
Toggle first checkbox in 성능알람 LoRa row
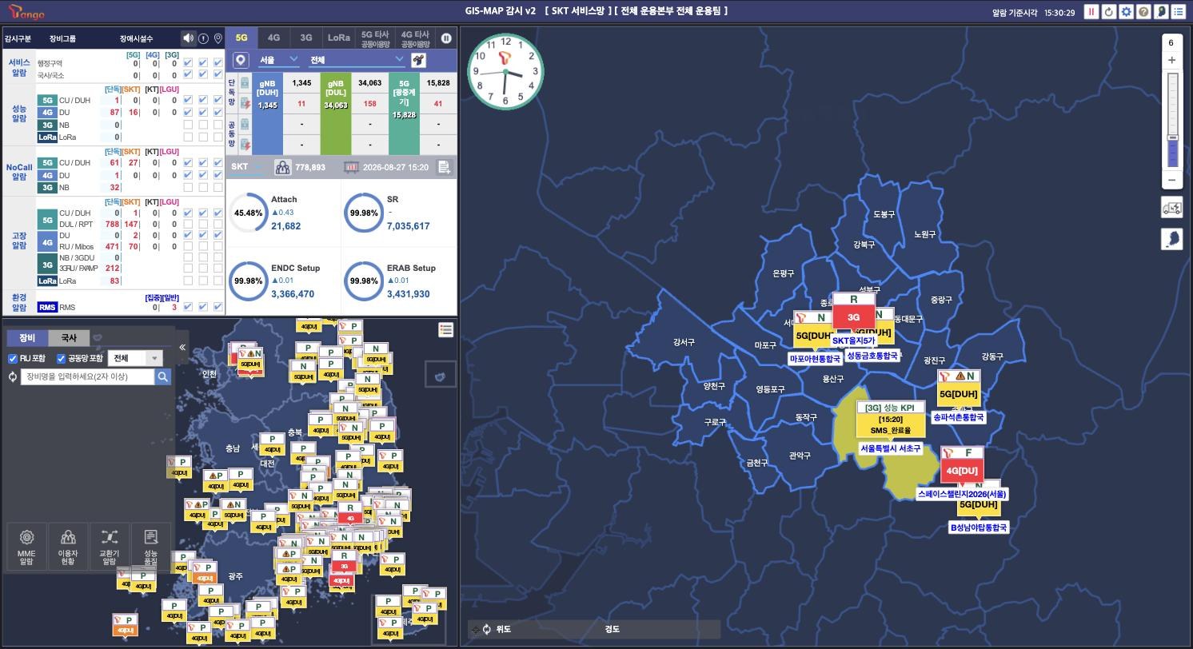187,137
